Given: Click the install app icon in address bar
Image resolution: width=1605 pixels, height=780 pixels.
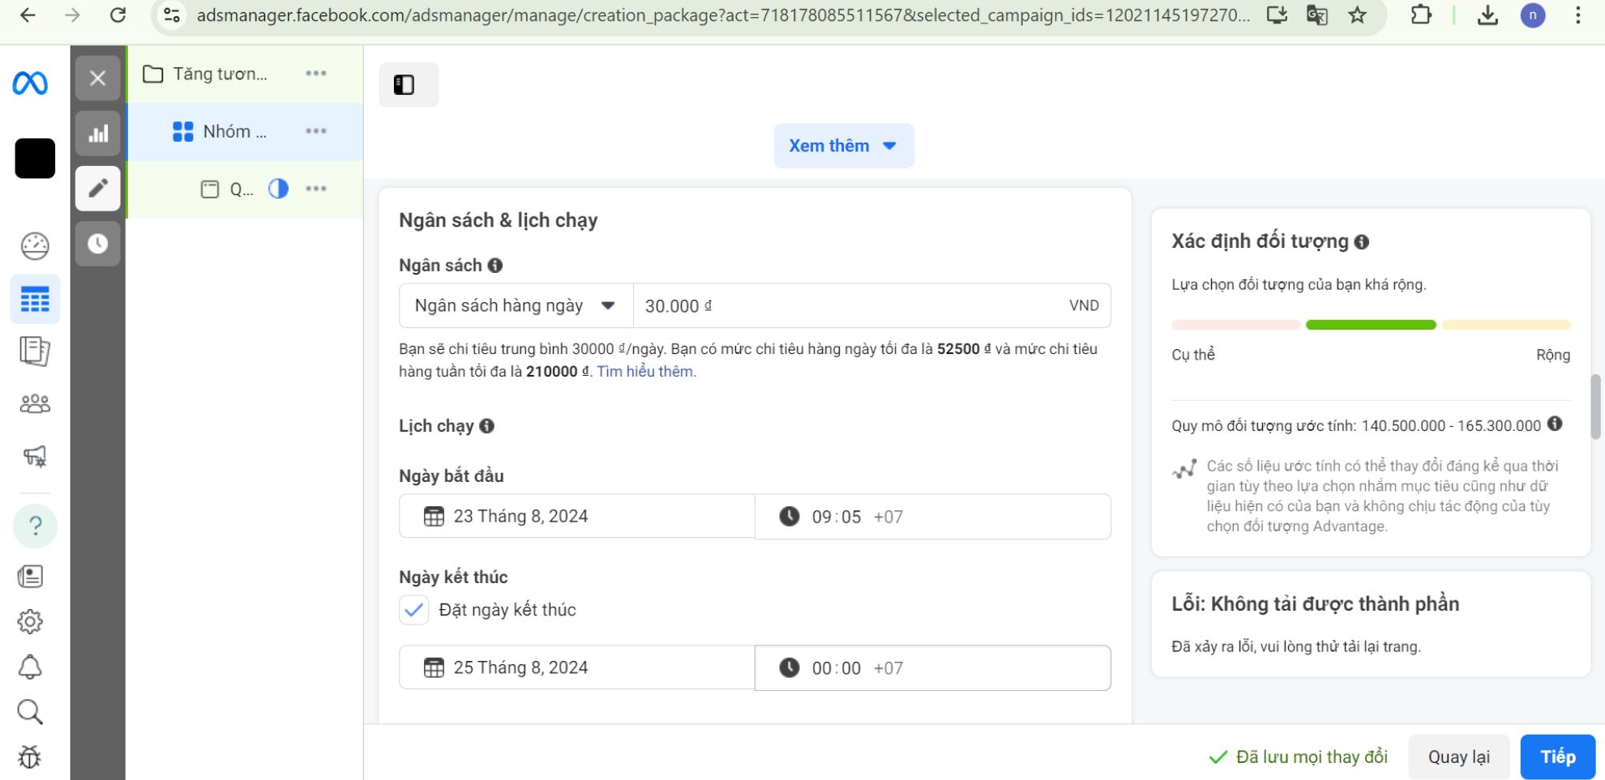Looking at the screenshot, I should click(x=1278, y=15).
